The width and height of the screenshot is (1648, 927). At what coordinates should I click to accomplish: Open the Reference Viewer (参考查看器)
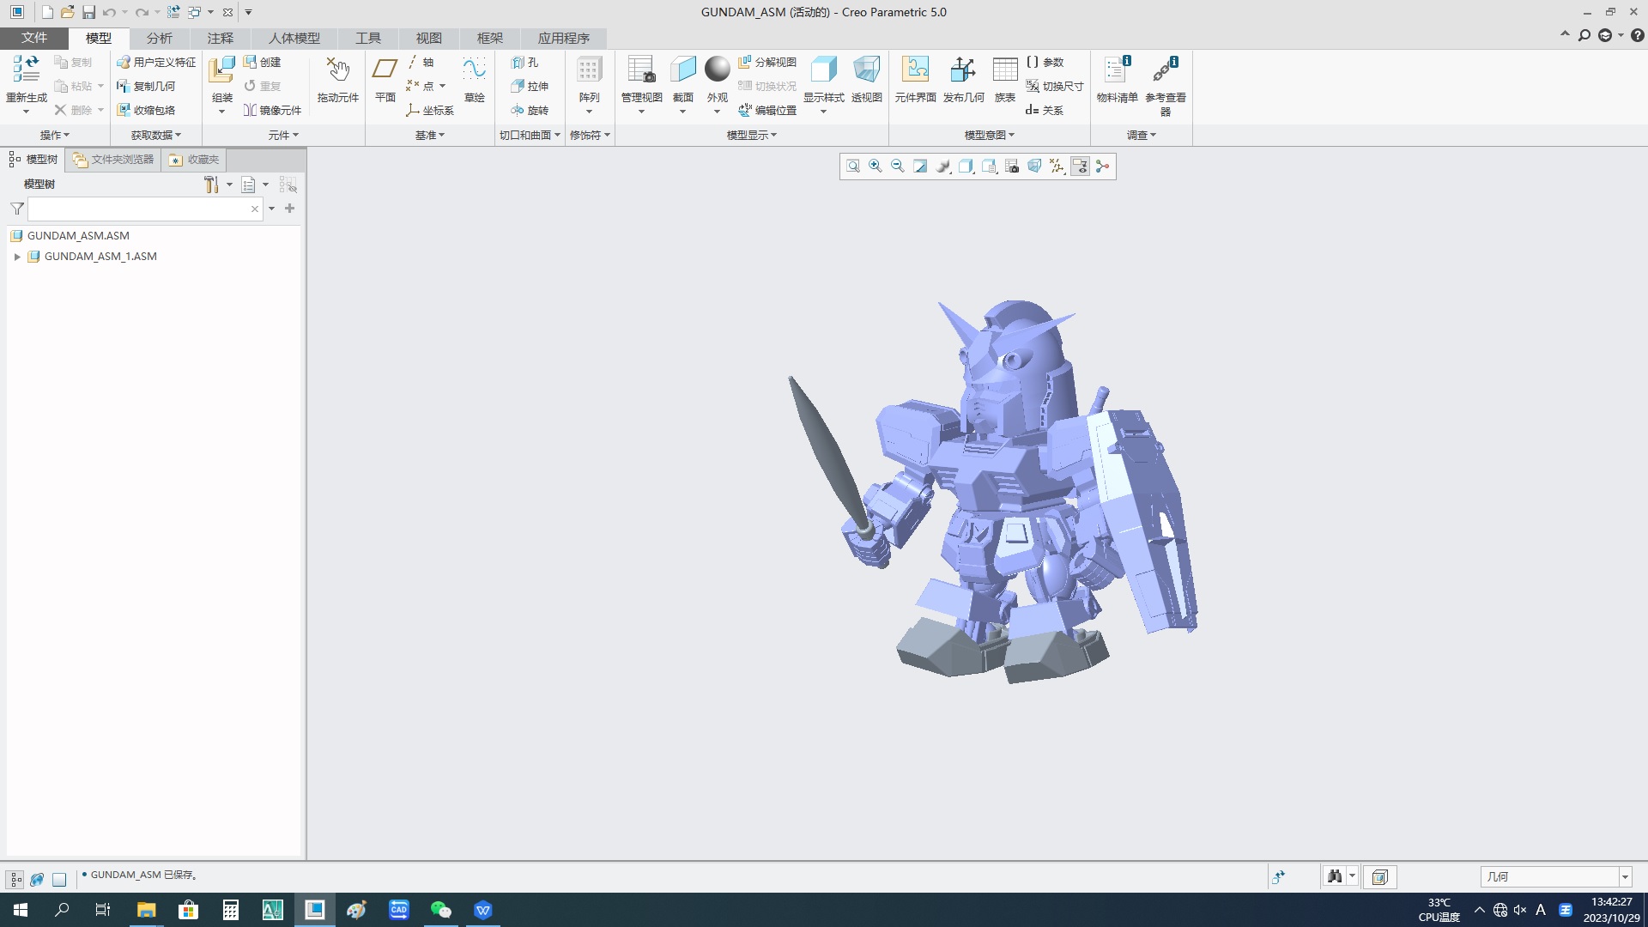pos(1165,72)
